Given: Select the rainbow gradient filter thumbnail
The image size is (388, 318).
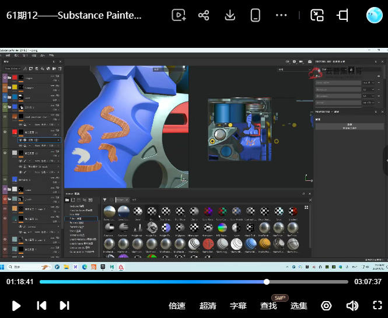Looking at the screenshot, I should click(x=222, y=228).
